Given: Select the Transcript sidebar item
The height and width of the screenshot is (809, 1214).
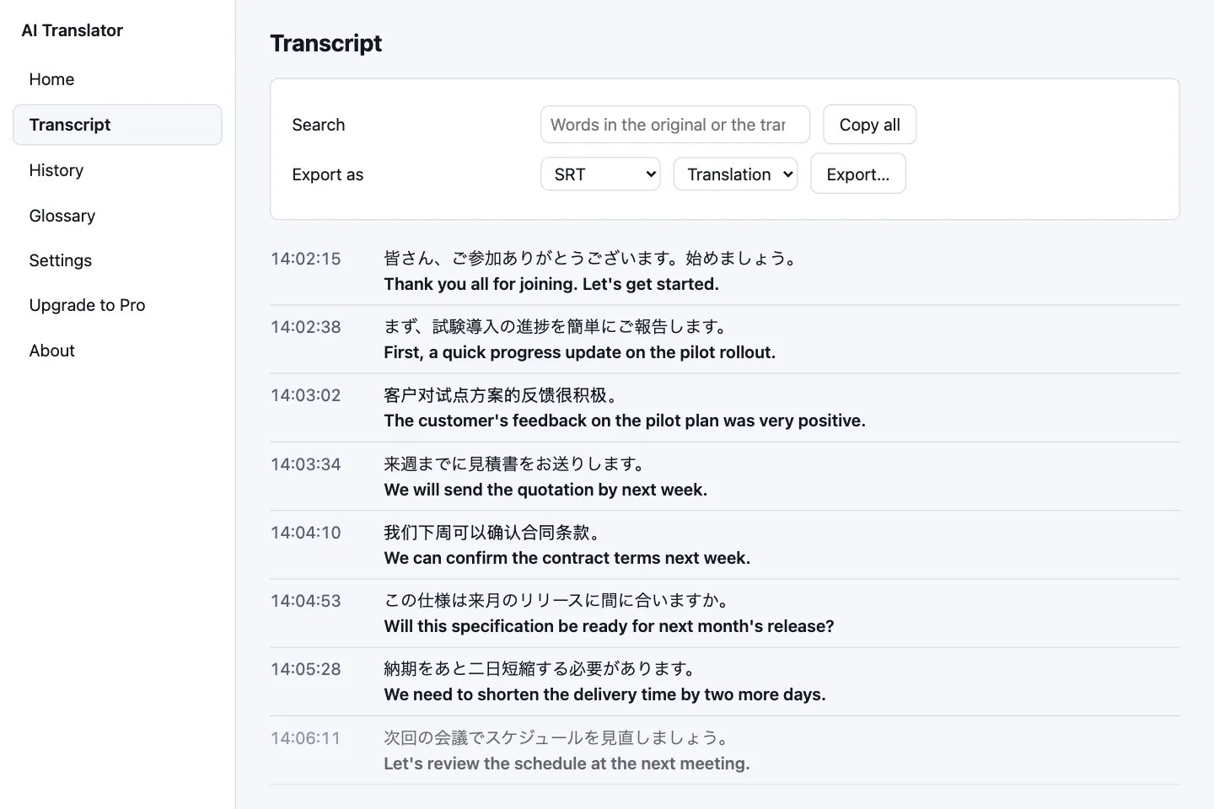Looking at the screenshot, I should [x=117, y=125].
